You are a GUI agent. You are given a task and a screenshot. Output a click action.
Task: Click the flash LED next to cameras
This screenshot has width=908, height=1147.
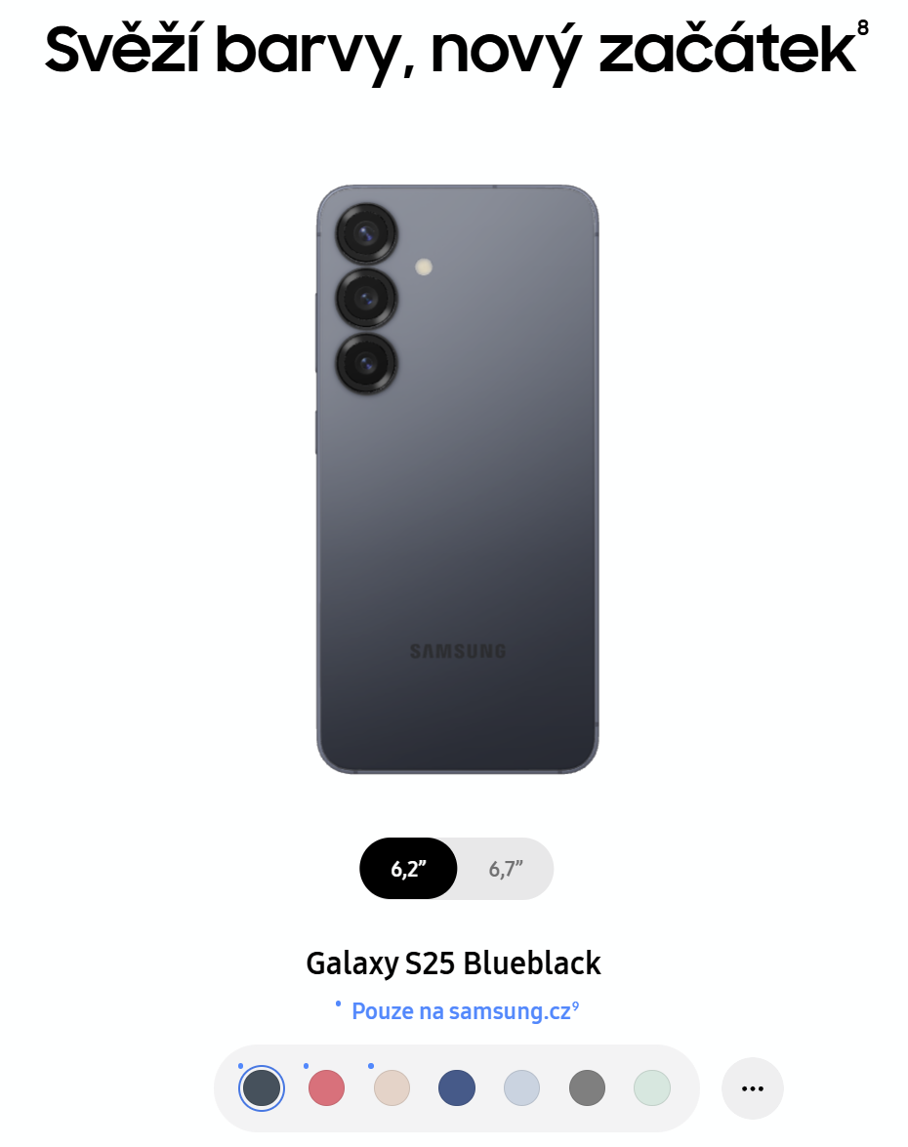[x=424, y=267]
